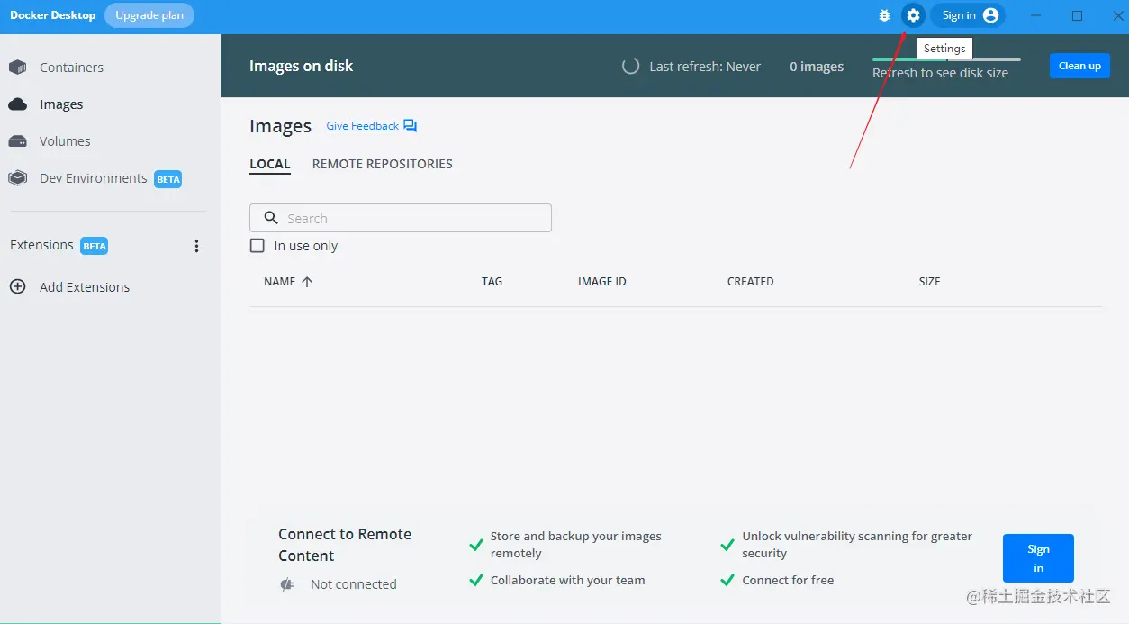Minimize the Docker Desktop window
This screenshot has width=1129, height=624.
[1037, 15]
